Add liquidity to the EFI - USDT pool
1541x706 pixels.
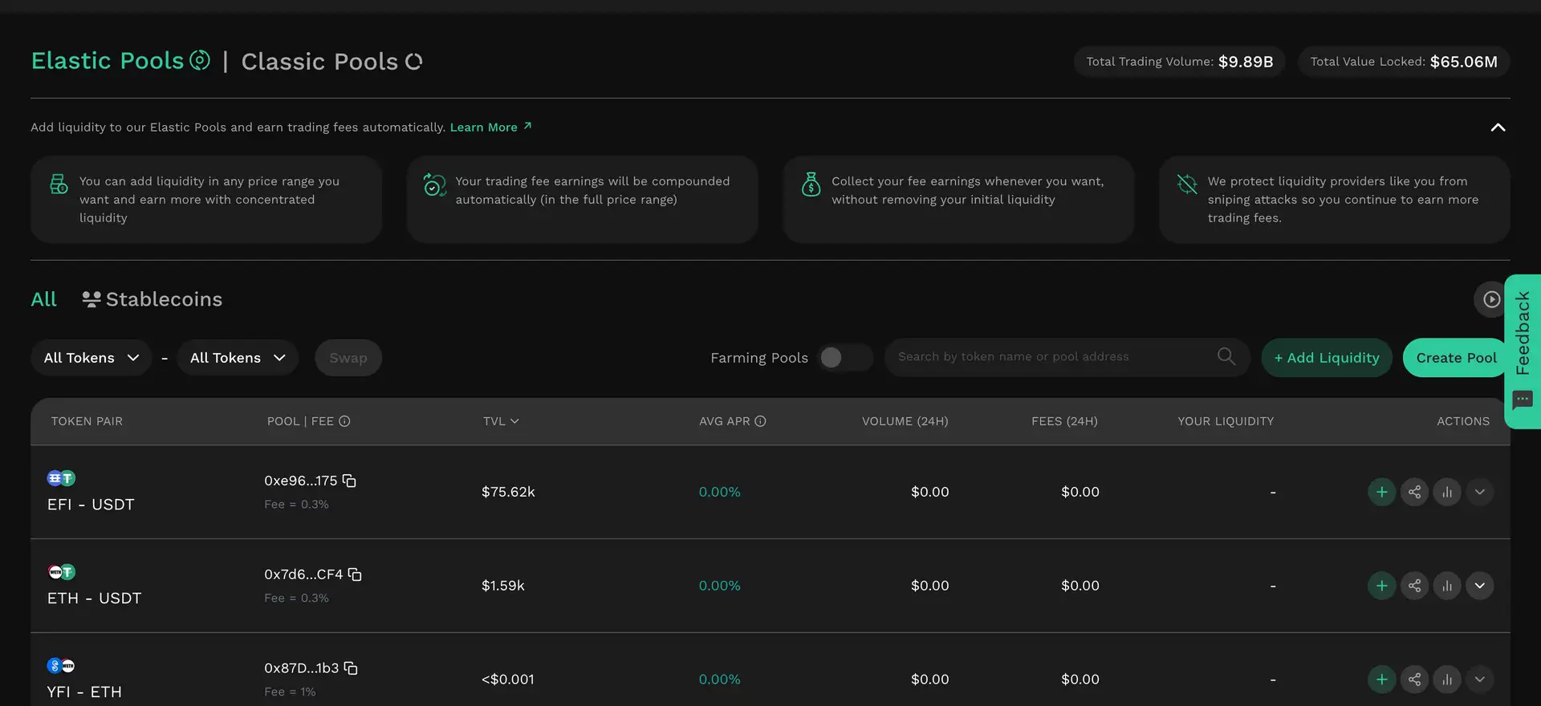pyautogui.click(x=1381, y=492)
